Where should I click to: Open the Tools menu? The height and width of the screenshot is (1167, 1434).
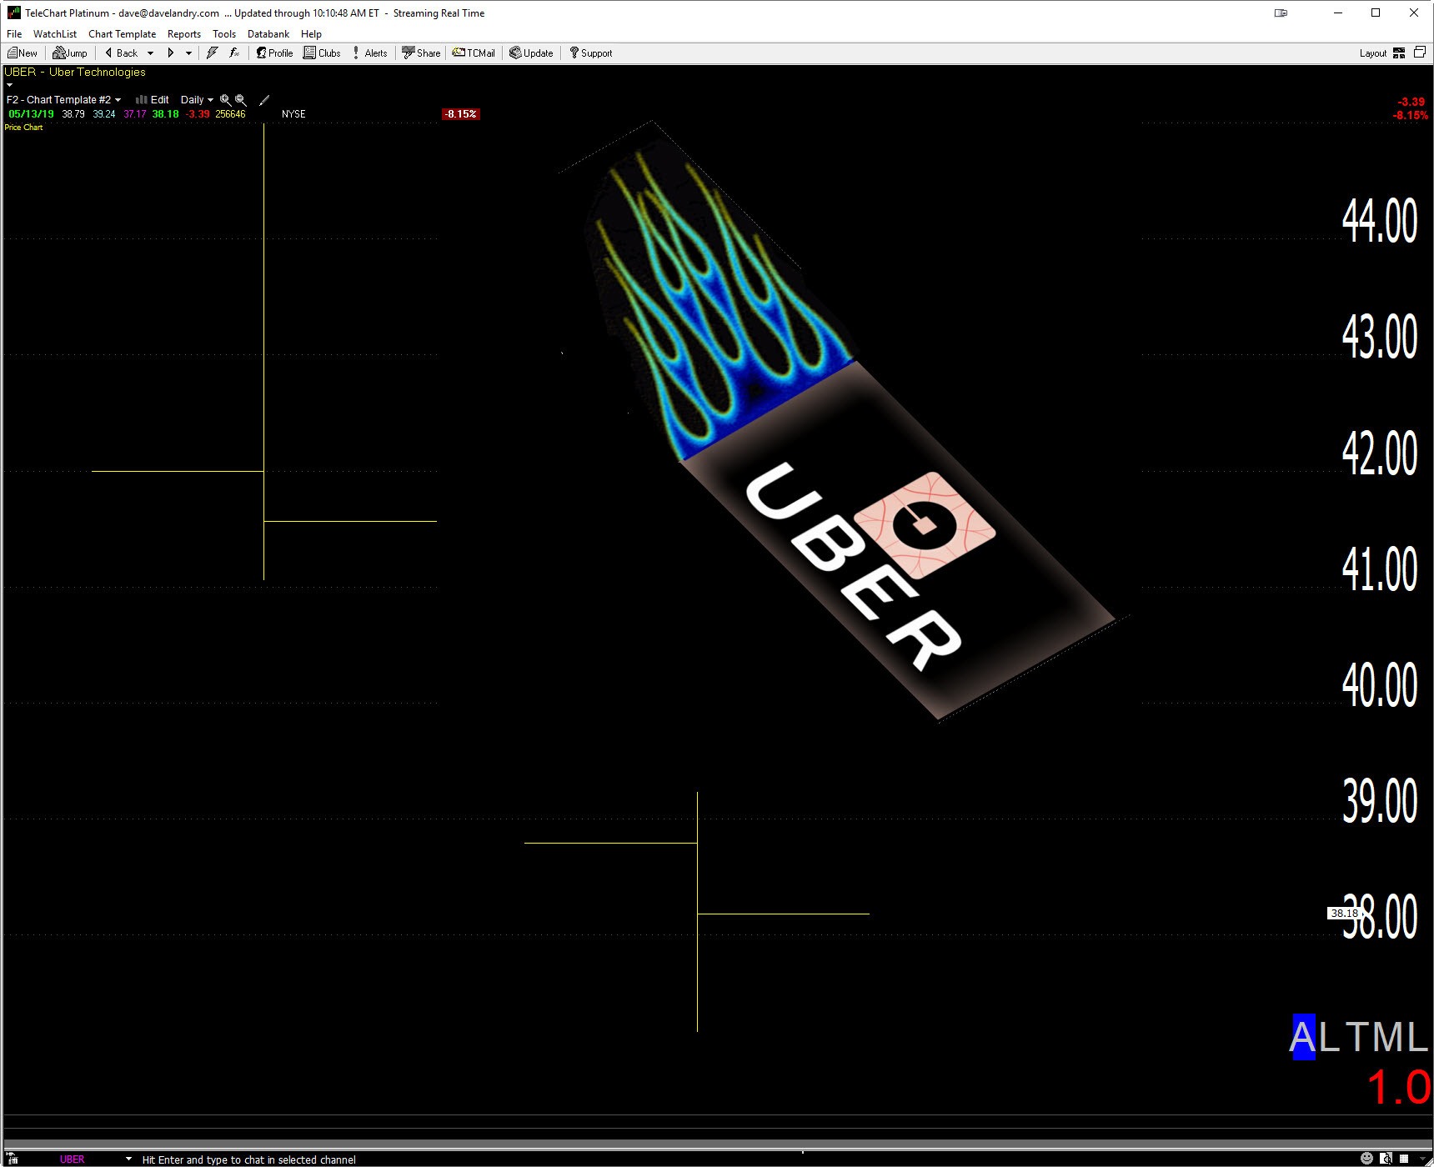224,34
